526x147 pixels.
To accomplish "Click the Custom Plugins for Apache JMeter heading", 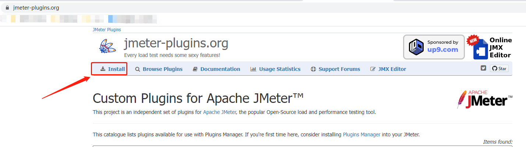I will (198, 98).
